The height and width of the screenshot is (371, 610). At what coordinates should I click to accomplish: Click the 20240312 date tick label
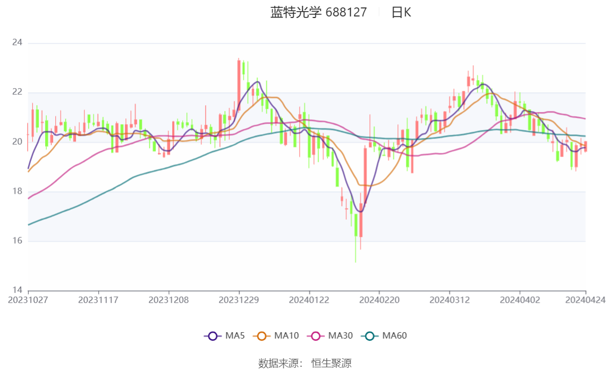click(450, 300)
